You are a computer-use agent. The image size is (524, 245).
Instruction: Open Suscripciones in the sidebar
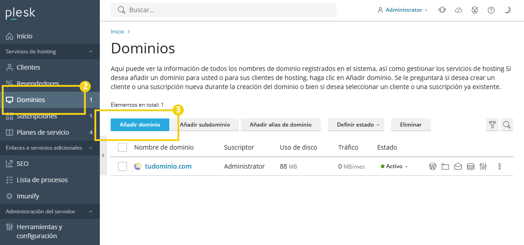point(50,116)
